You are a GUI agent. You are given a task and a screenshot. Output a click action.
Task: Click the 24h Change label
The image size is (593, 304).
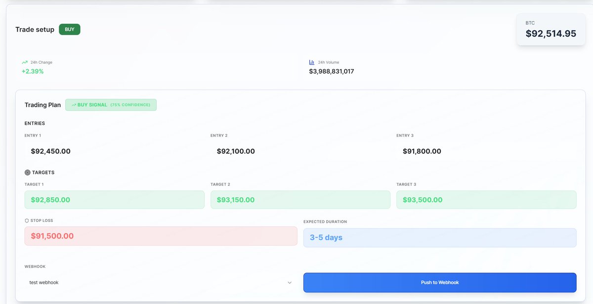(42, 62)
